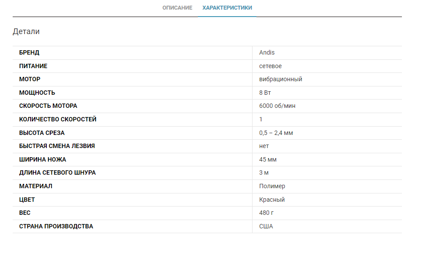Click the БРЕНД row label
Image resolution: width=422 pixels, height=255 pixels.
29,53
